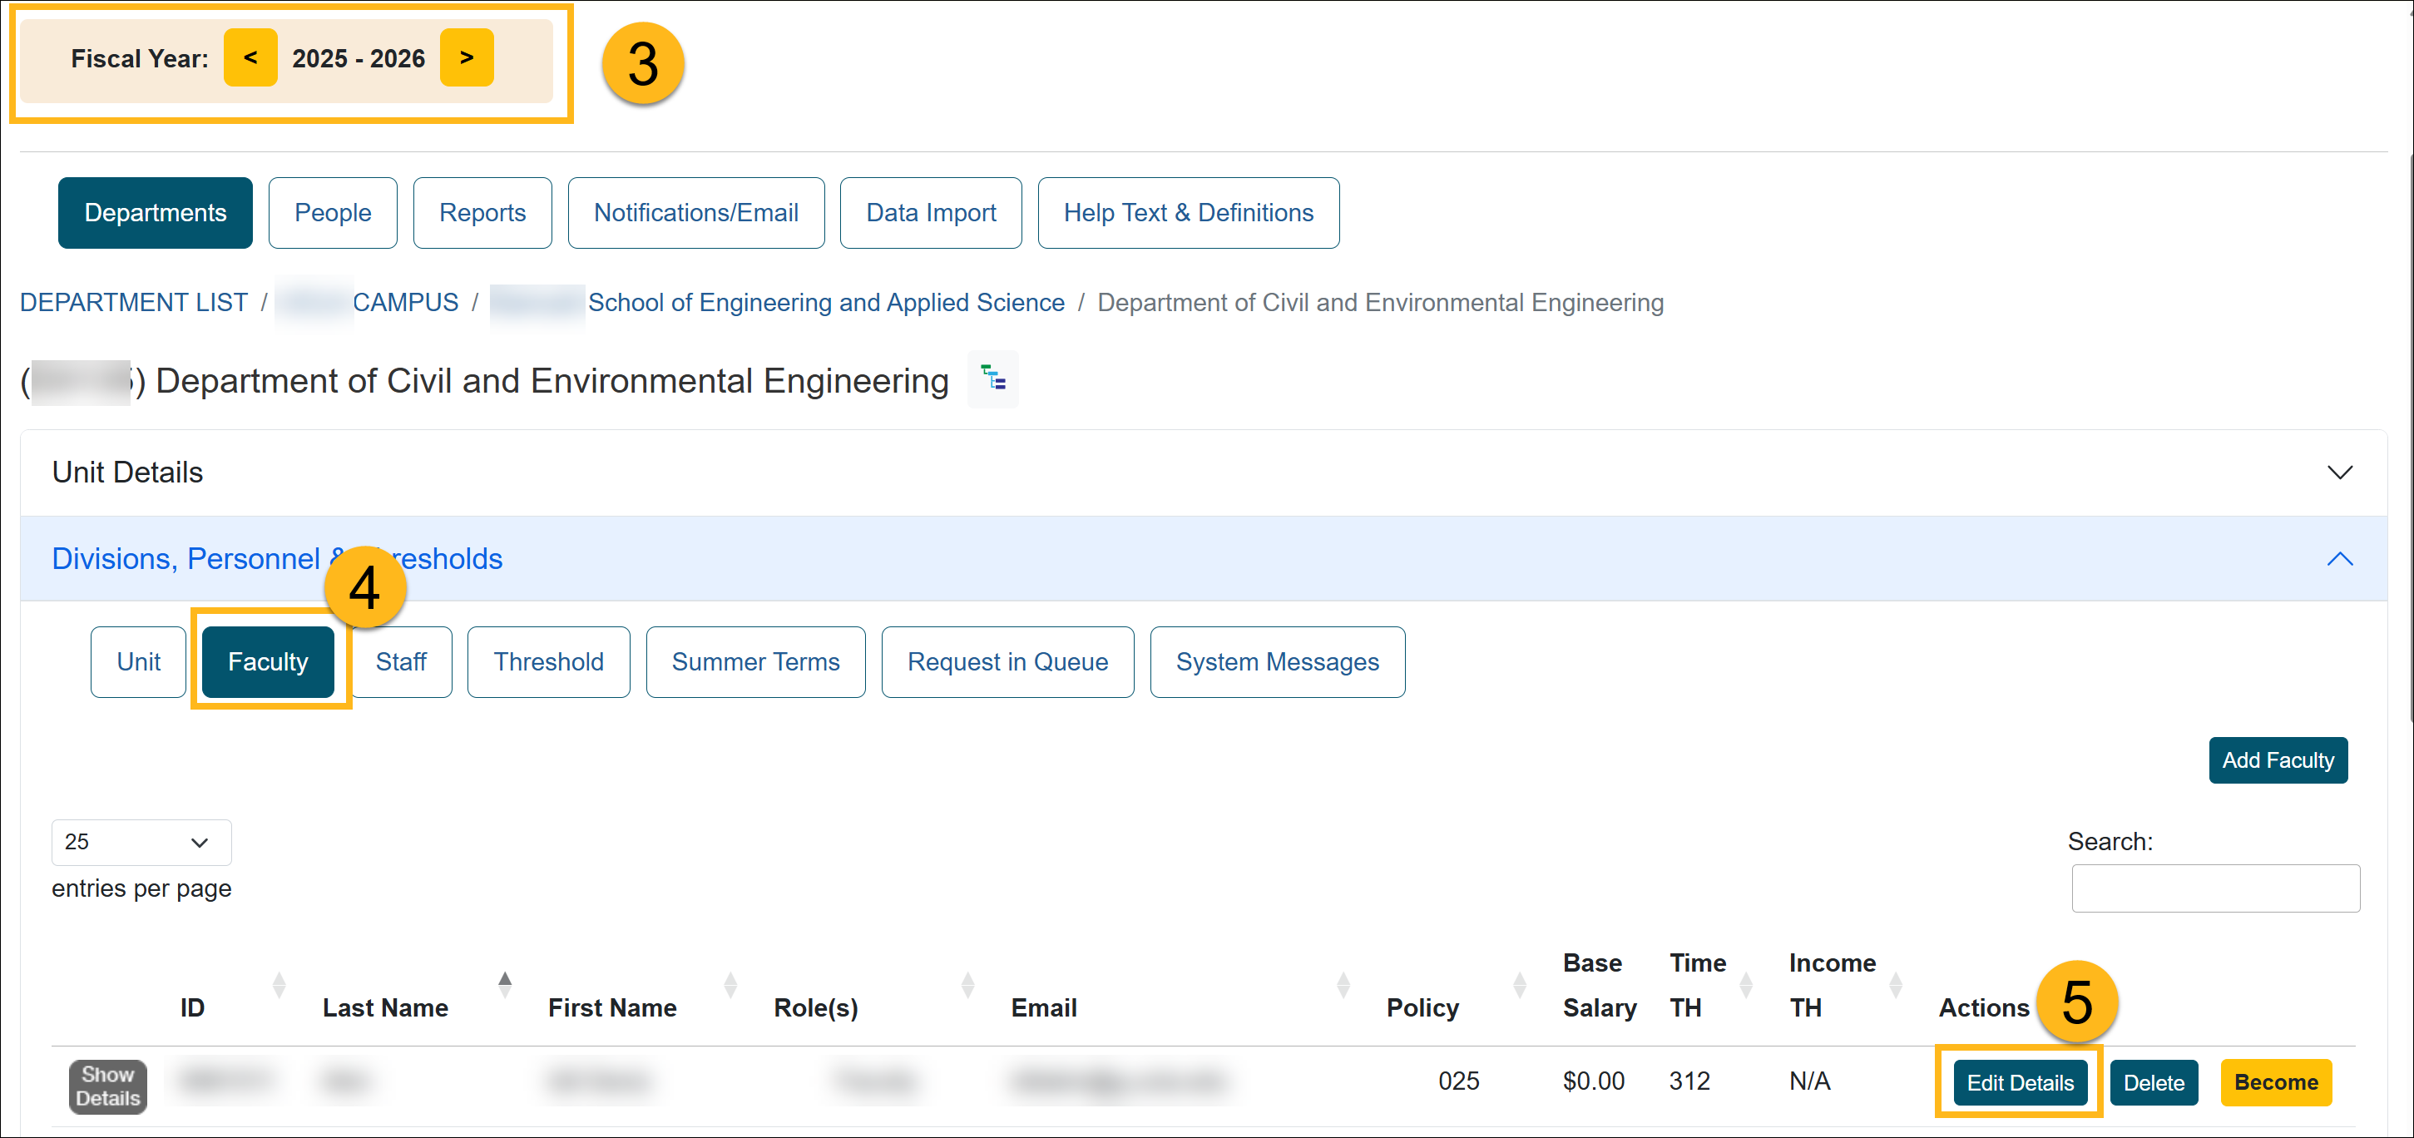Select the Staff tab
This screenshot has height=1138, width=2414.
401,662
